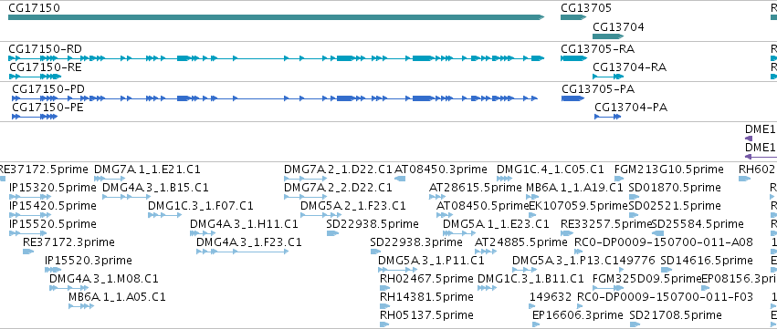Click the RE37172.3prime EST glyph
Image resolution: width=777 pixels, height=329 pixels.
[x=28, y=252]
